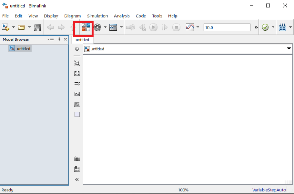
Task: Open the Help menu
Action: pyautogui.click(x=173, y=16)
